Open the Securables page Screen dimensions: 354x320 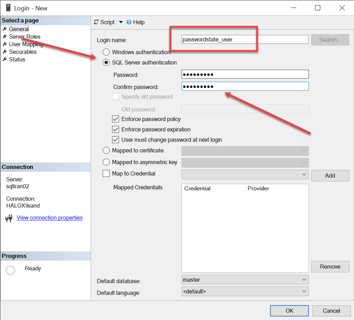(x=23, y=52)
